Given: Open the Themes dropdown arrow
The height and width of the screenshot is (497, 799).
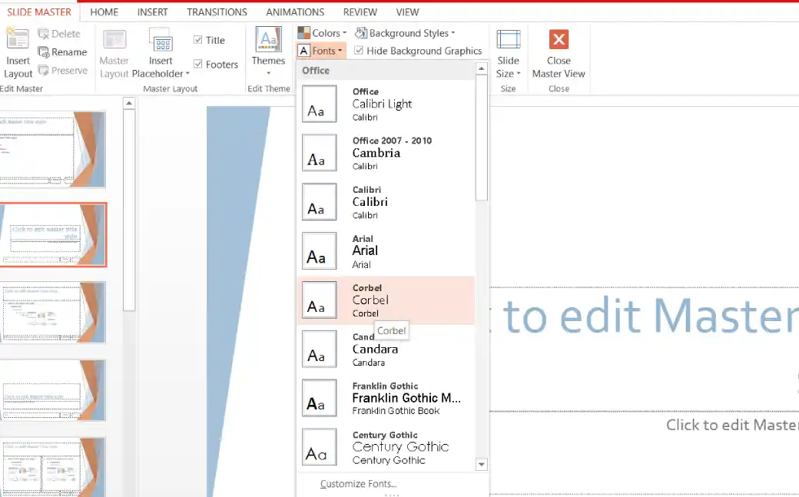Looking at the screenshot, I should click(269, 73).
